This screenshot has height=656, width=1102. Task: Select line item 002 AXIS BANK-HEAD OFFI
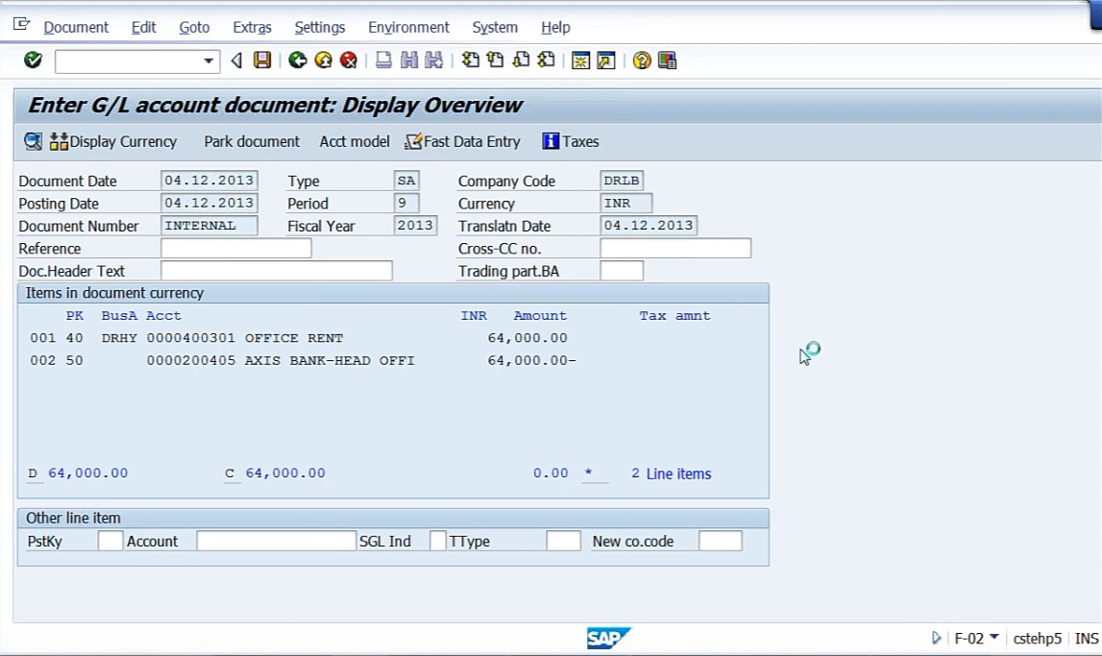303,360
